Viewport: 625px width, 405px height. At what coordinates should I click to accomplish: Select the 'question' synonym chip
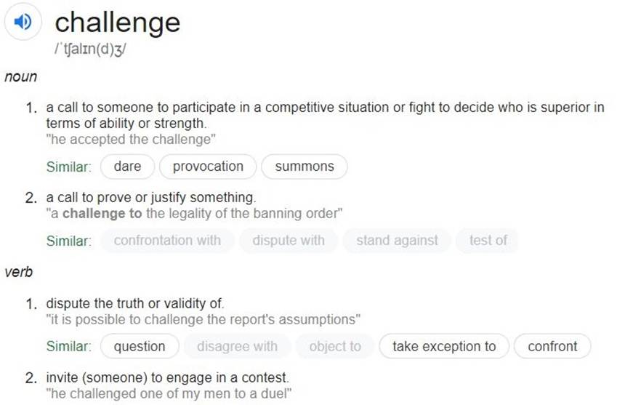click(x=140, y=346)
